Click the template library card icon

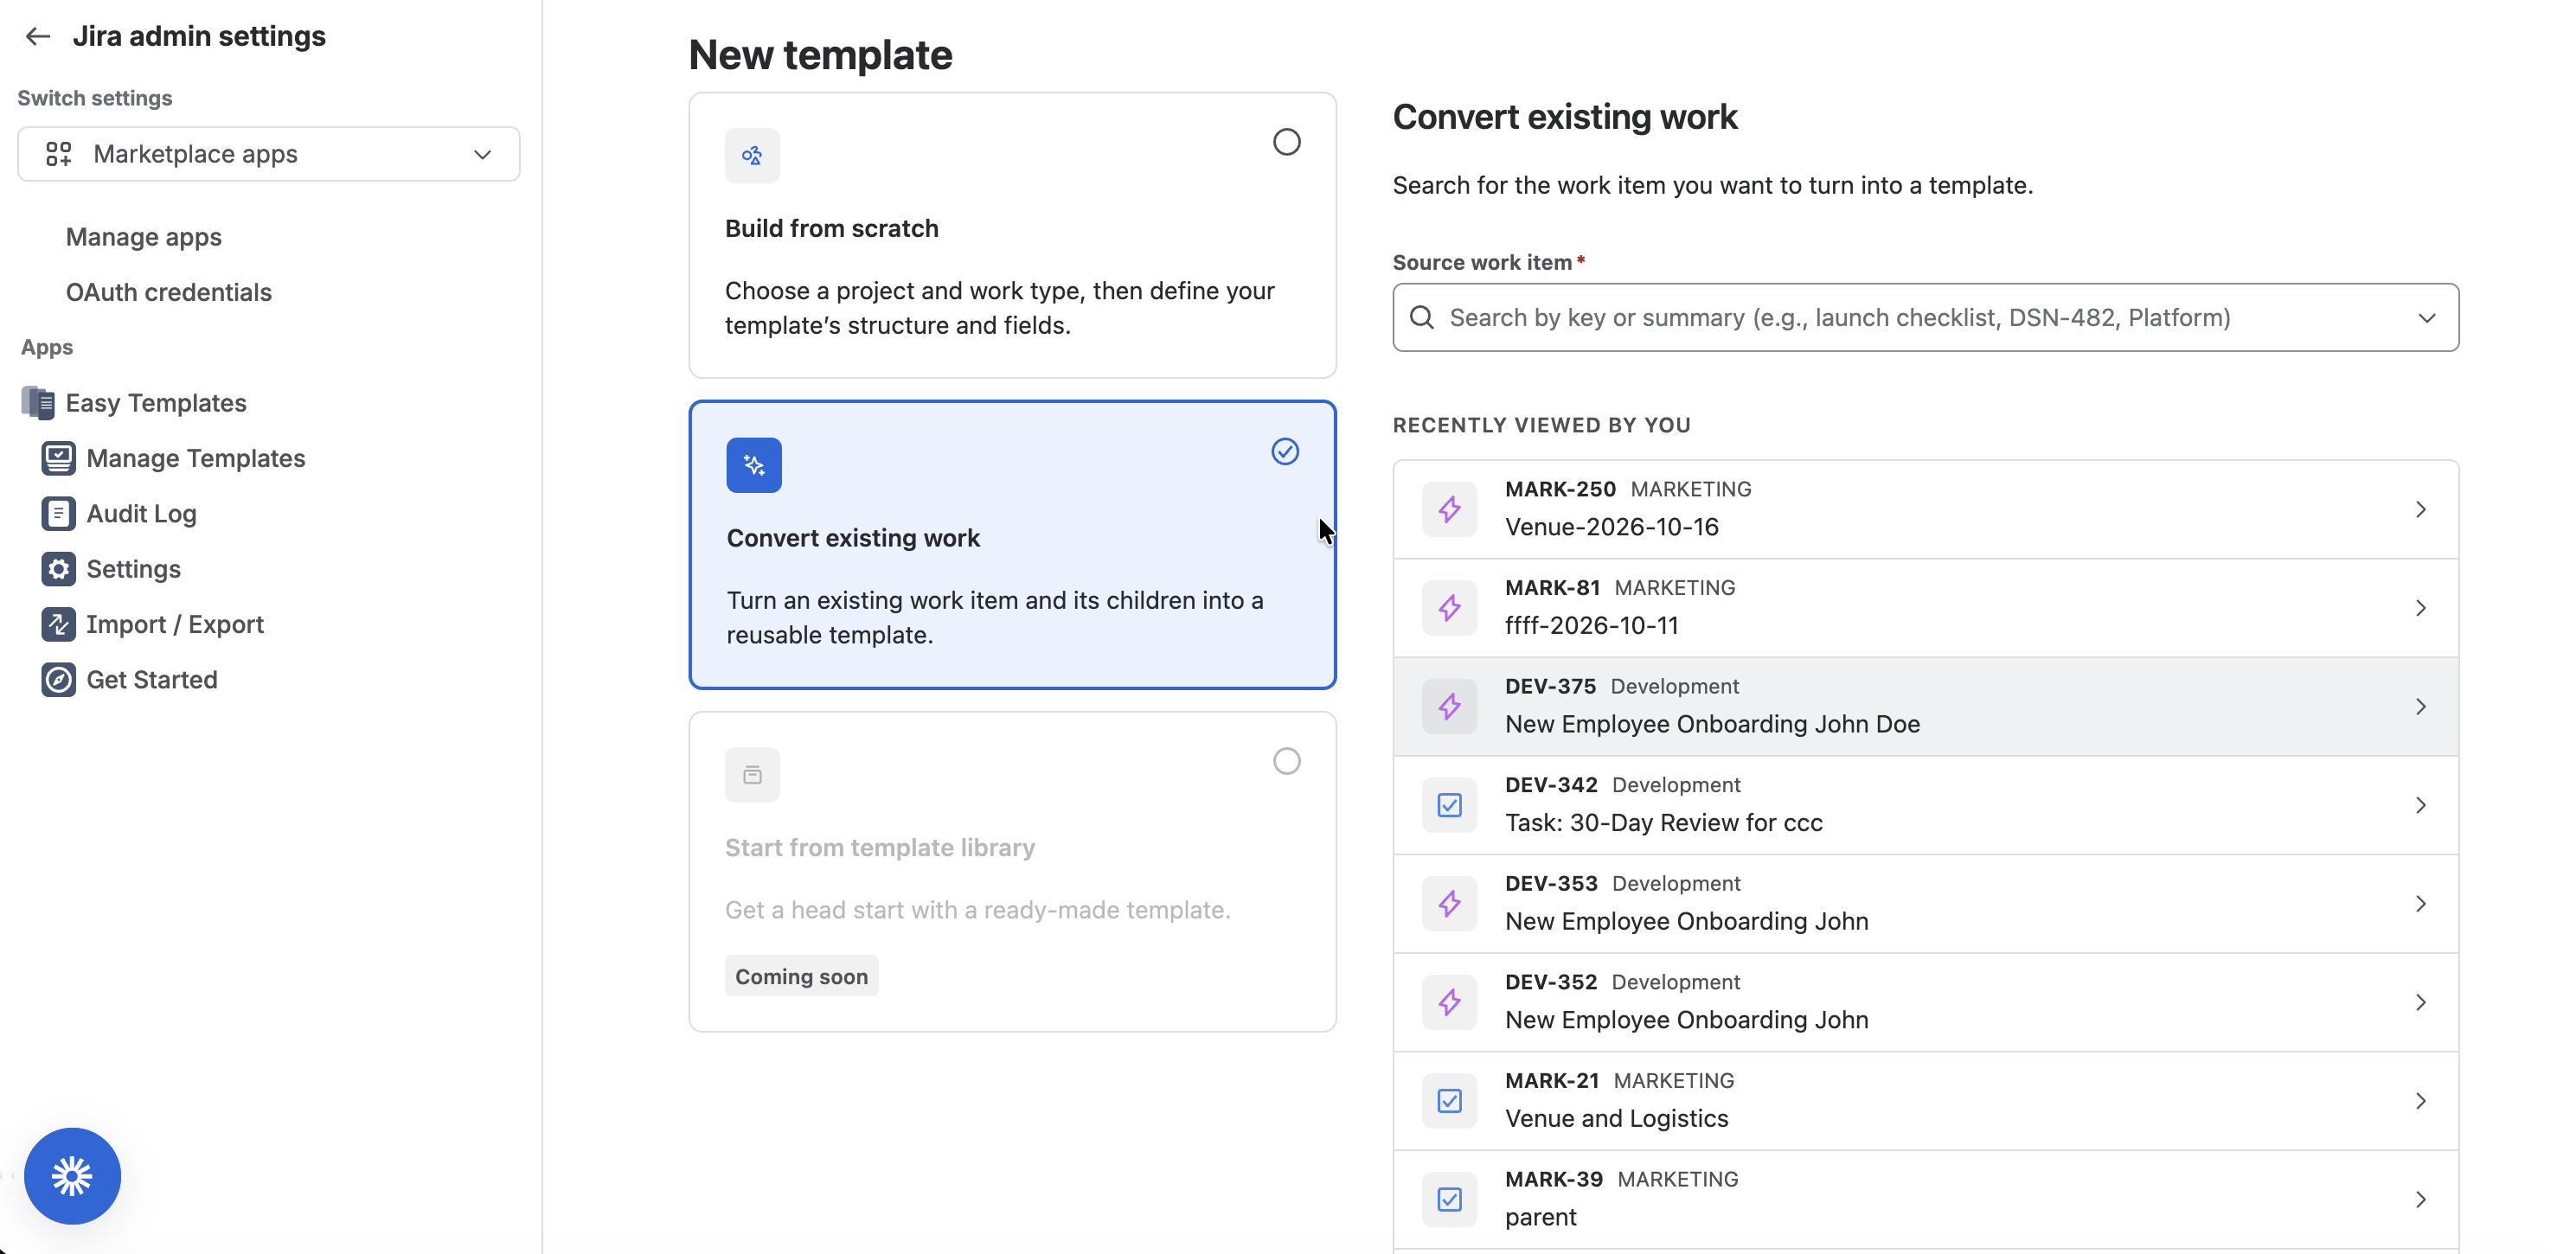pos(752,775)
